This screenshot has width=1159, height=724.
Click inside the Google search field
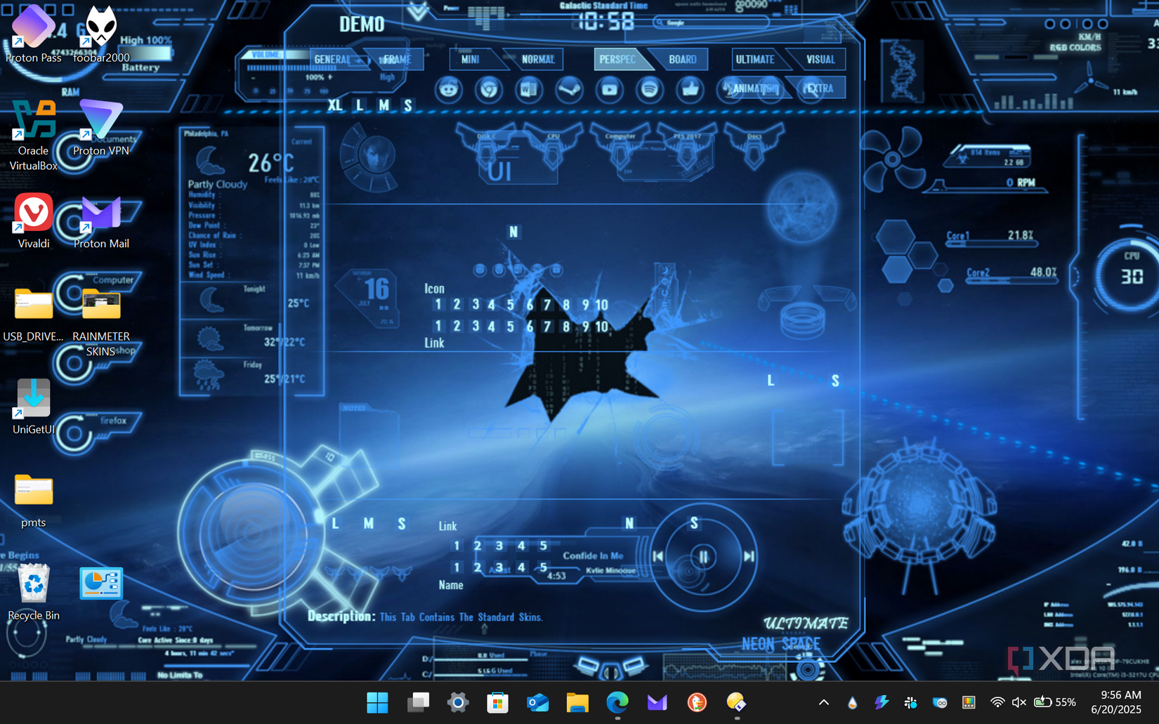pyautogui.click(x=709, y=22)
